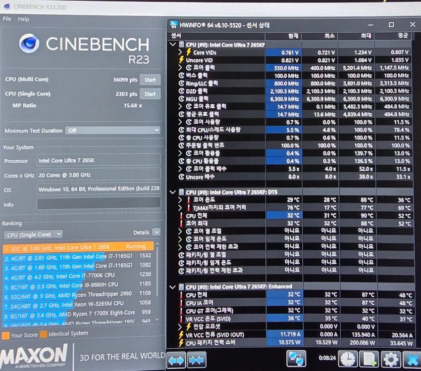Click the 평균 column header

(393, 36)
